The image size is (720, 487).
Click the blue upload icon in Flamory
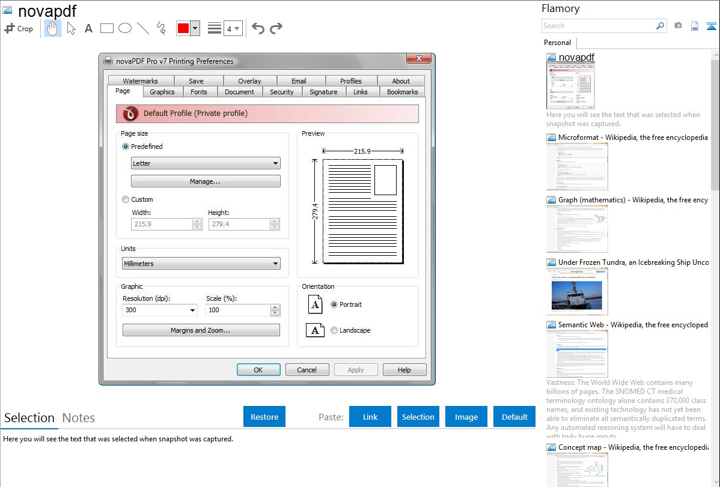(x=711, y=26)
